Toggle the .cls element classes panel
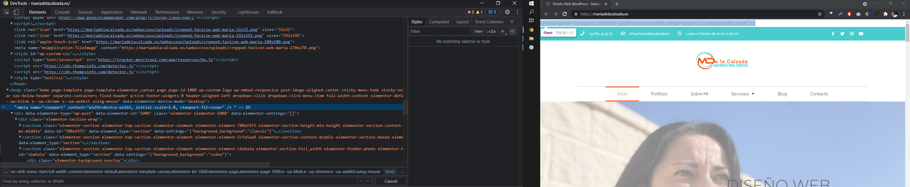This screenshot has height=187, width=910. pyautogui.click(x=491, y=32)
